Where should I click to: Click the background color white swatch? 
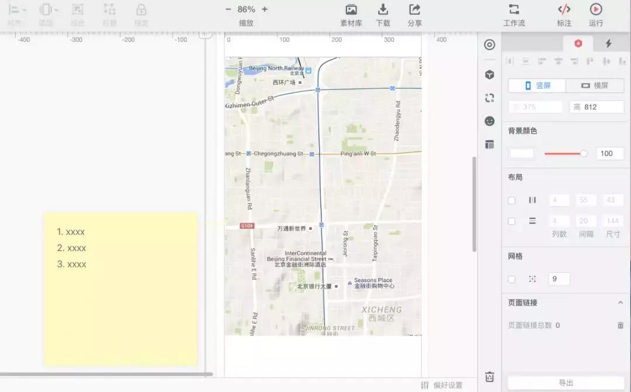coord(522,154)
